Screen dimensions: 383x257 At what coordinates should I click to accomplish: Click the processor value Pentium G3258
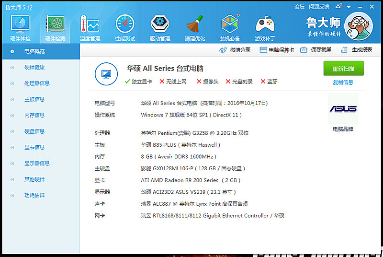point(195,133)
